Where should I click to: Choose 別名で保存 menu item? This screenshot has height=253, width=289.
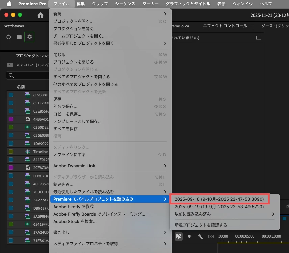110,107
